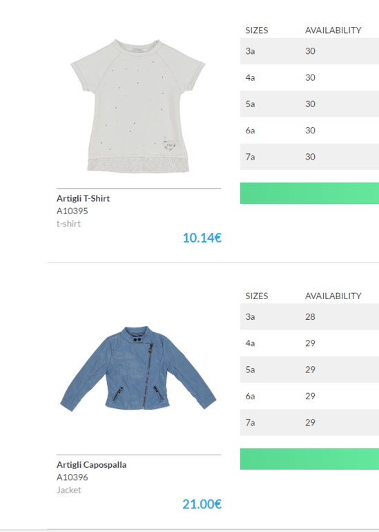Select the jacket price 21.00€
Viewport: 379px width, 532px height.
click(x=202, y=504)
